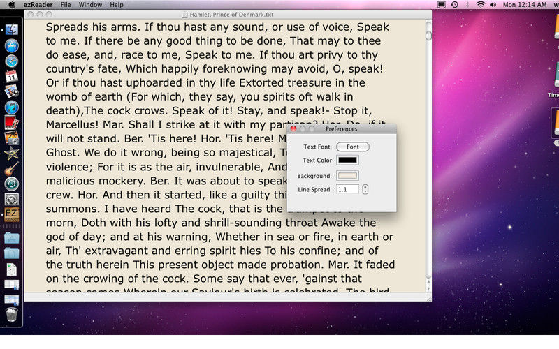Click the Bluetooth icon in menu bar
This screenshot has width=559, height=349.
pyautogui.click(x=467, y=5)
